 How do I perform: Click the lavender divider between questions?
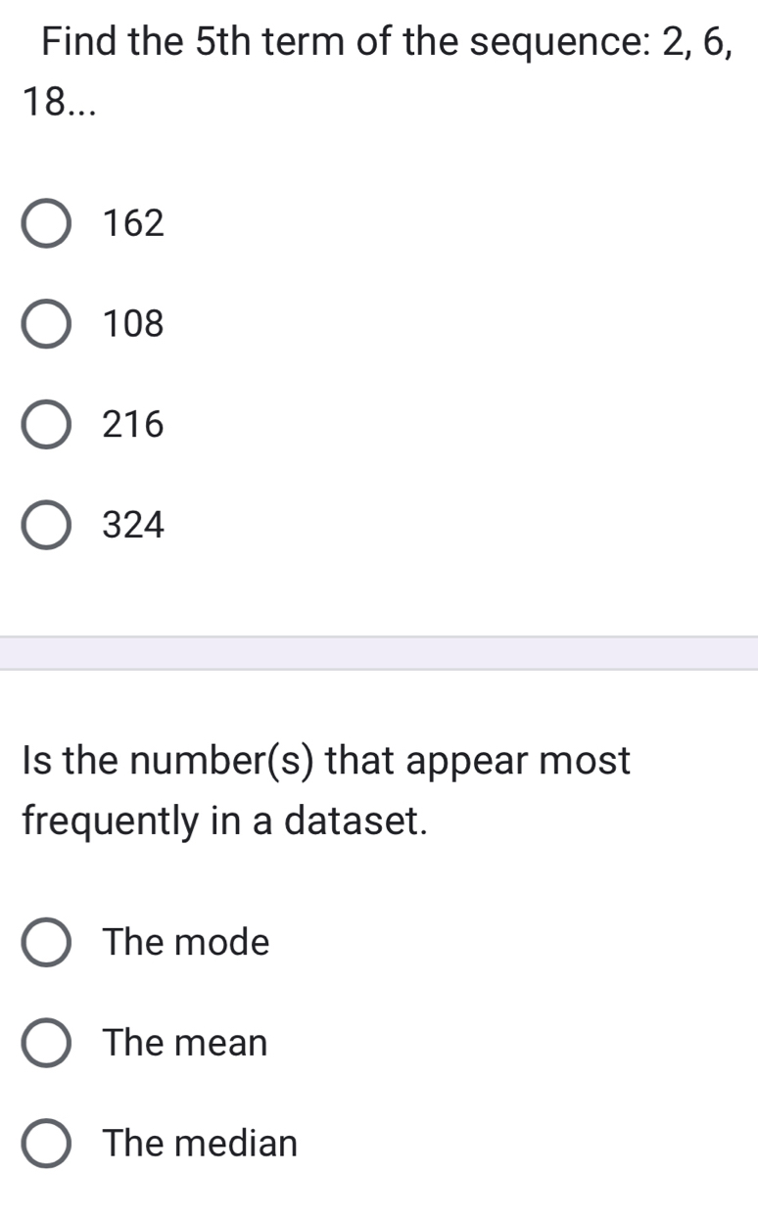(x=379, y=653)
